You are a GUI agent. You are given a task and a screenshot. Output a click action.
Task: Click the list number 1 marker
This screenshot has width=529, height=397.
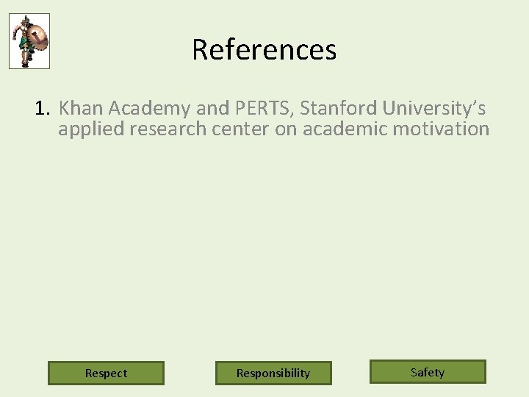41,109
